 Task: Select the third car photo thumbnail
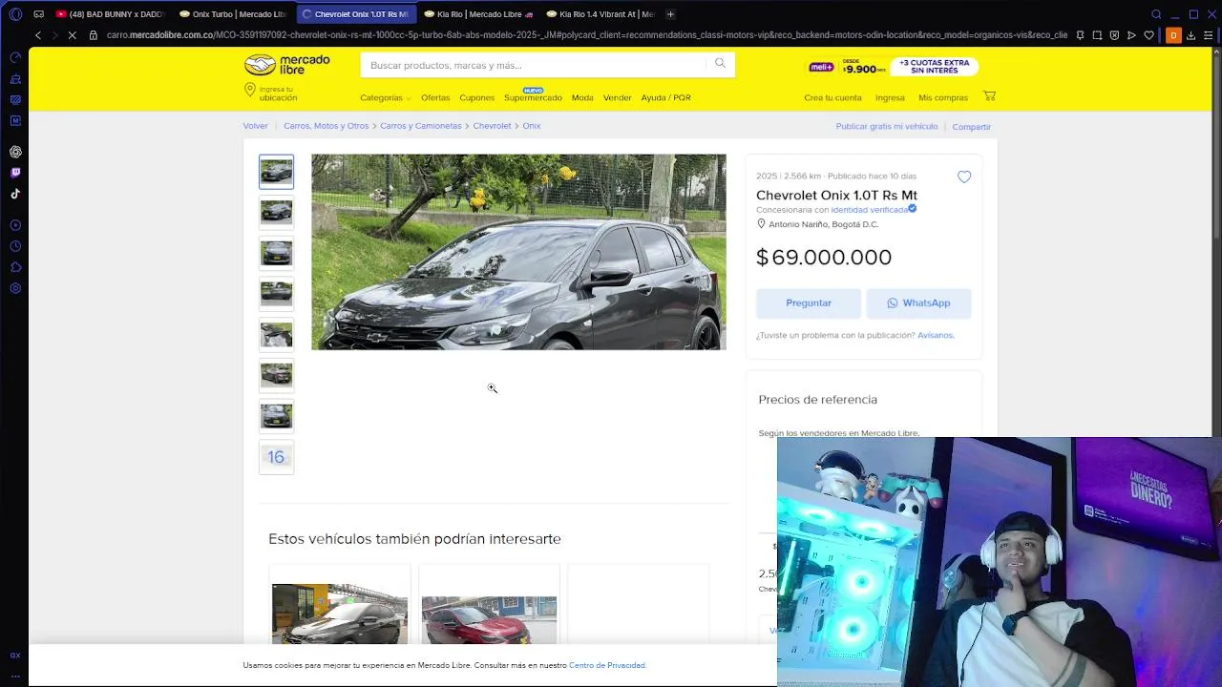coord(276,253)
